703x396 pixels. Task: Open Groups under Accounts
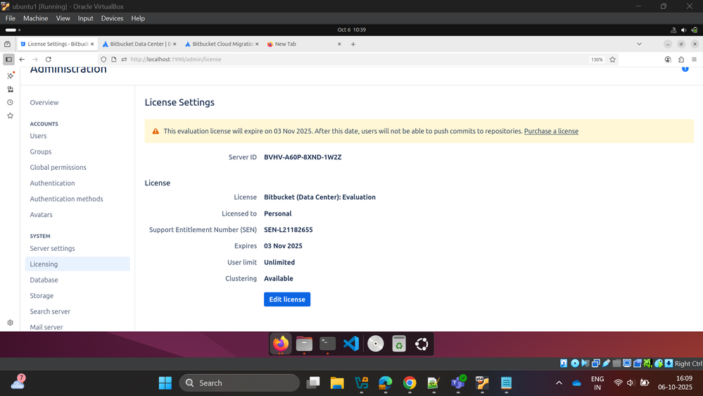[41, 151]
